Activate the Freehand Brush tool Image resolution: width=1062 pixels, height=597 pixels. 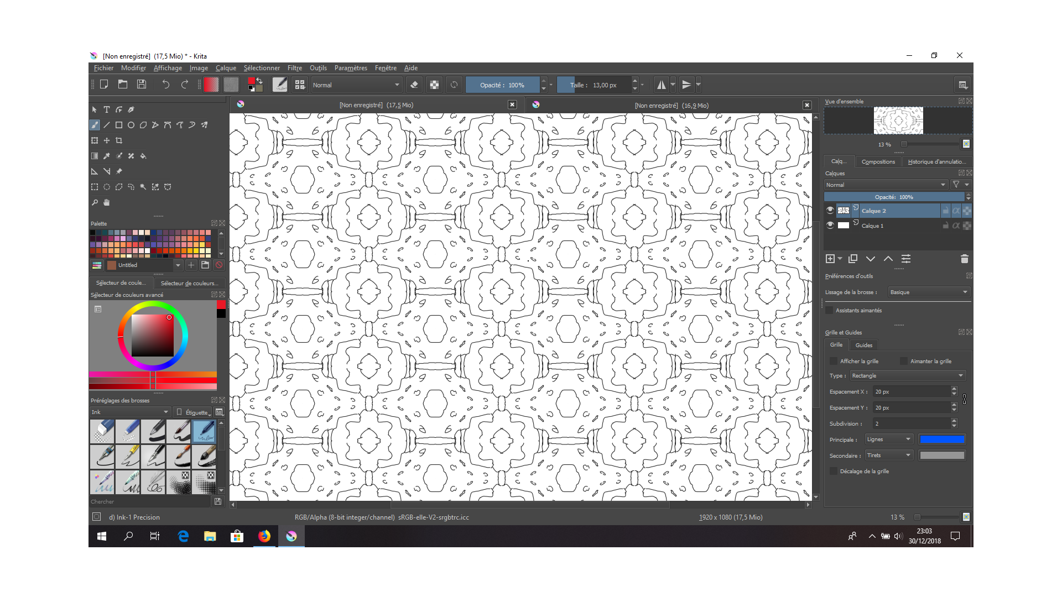coord(95,125)
